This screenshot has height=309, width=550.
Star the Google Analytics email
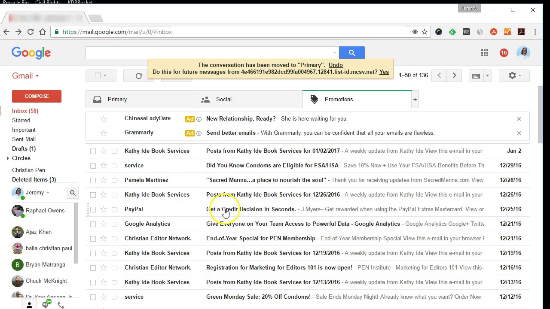(104, 224)
